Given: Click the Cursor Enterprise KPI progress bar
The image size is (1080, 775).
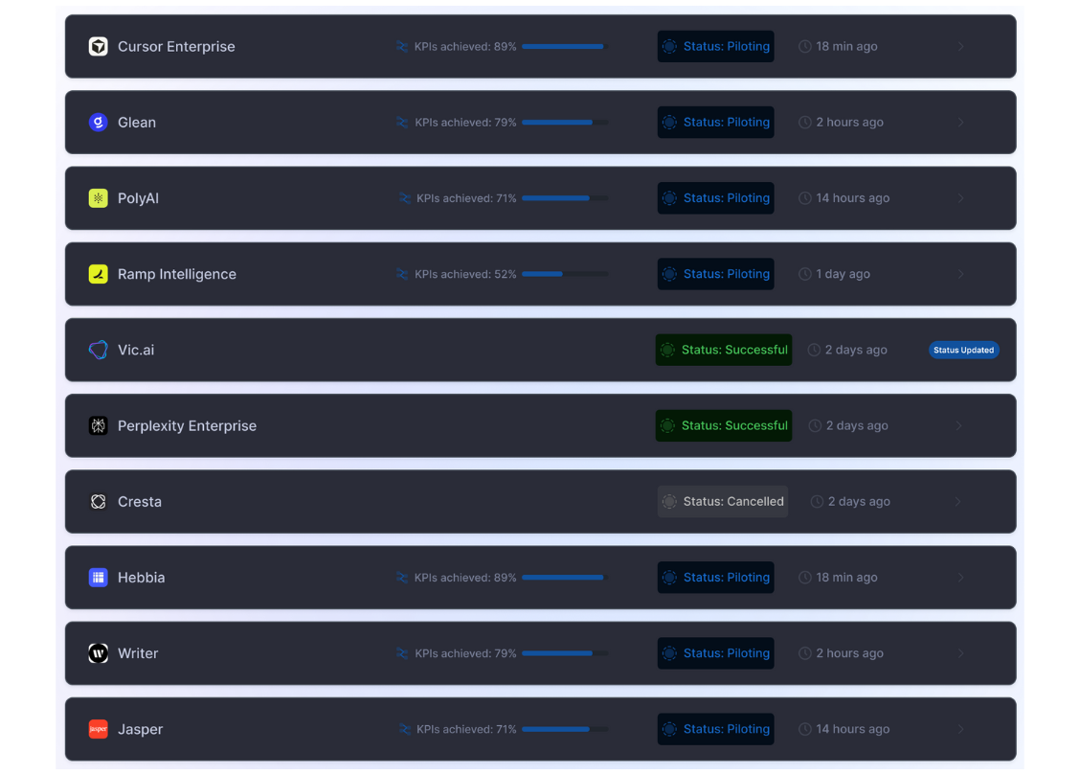Looking at the screenshot, I should click(565, 46).
